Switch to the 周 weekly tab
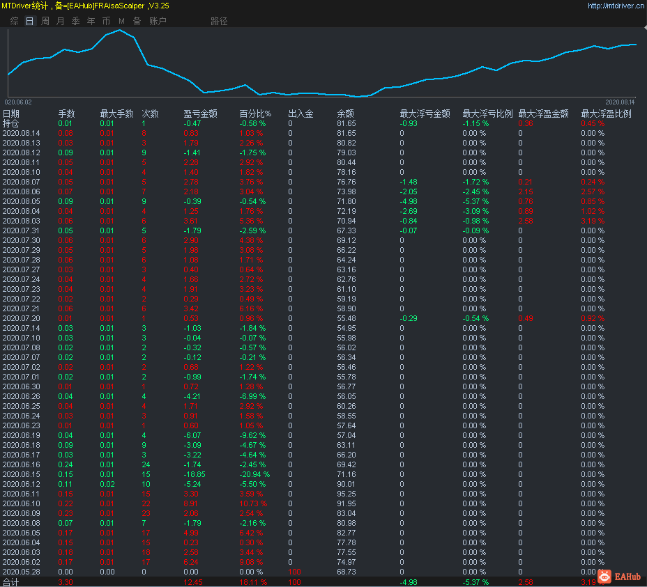The width and height of the screenshot is (647, 587). click(45, 22)
